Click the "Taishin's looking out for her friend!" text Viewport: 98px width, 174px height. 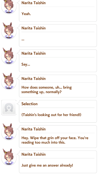51,115
